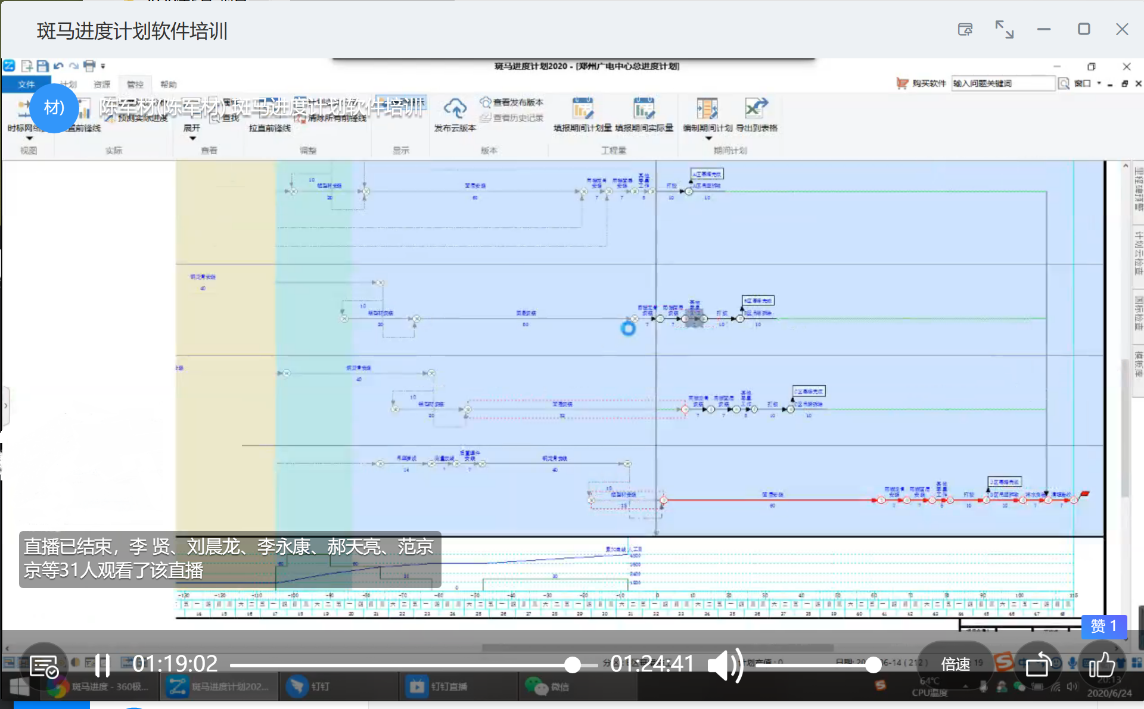Click 清除所有前锋线 button

pyautogui.click(x=332, y=118)
